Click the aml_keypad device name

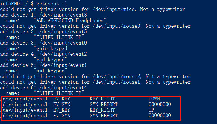[50, 71]
